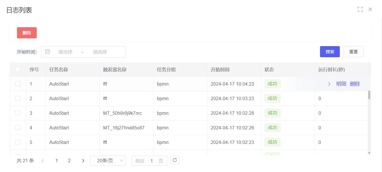Image resolution: width=382 pixels, height=172 pixels.
Task: Click the next page arrow icon
Action: [x=83, y=161]
